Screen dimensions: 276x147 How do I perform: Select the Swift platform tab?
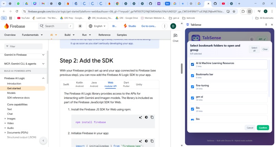pyautogui.click(x=66, y=84)
